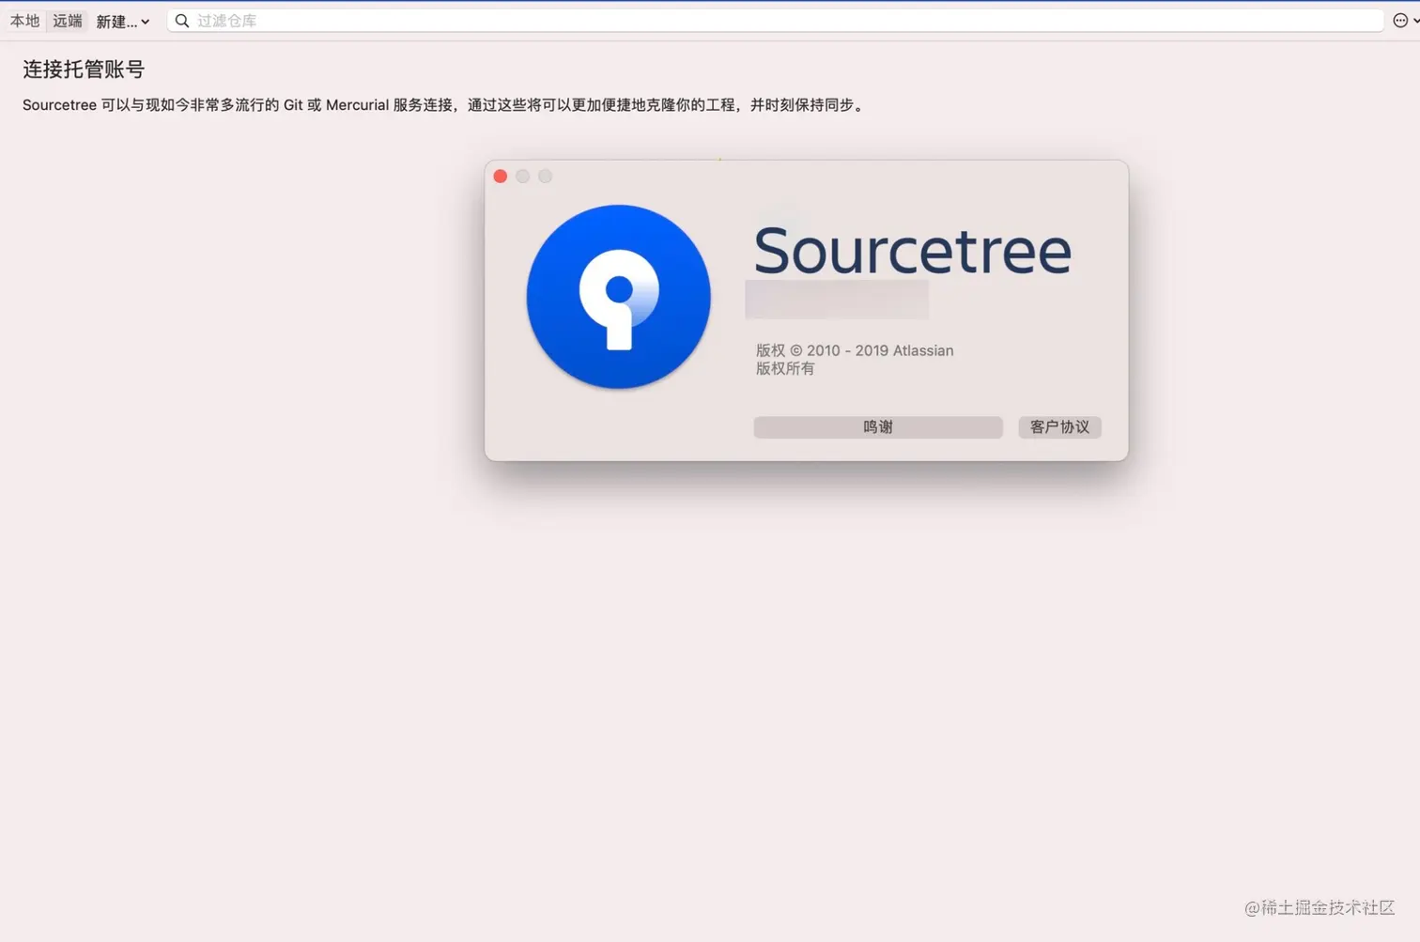Click the 连接托管账号 heading

pos(84,69)
